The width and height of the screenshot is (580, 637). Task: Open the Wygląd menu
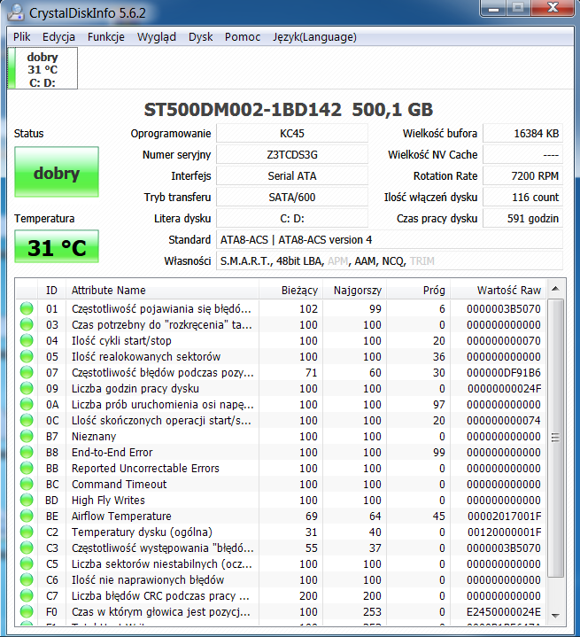tap(157, 37)
